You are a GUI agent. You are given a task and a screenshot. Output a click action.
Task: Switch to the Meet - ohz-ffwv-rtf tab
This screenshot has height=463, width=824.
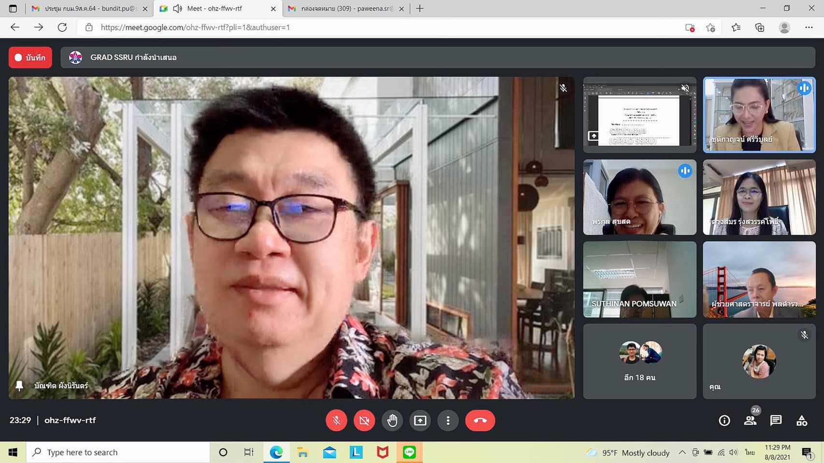tap(214, 9)
